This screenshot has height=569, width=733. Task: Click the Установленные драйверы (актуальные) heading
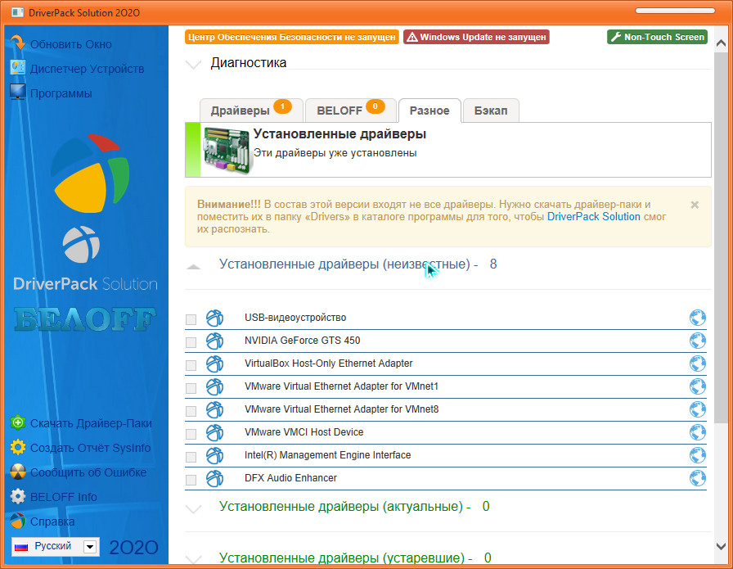354,507
